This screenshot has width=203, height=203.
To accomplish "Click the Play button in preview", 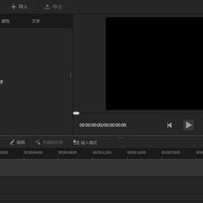I will [x=188, y=125].
